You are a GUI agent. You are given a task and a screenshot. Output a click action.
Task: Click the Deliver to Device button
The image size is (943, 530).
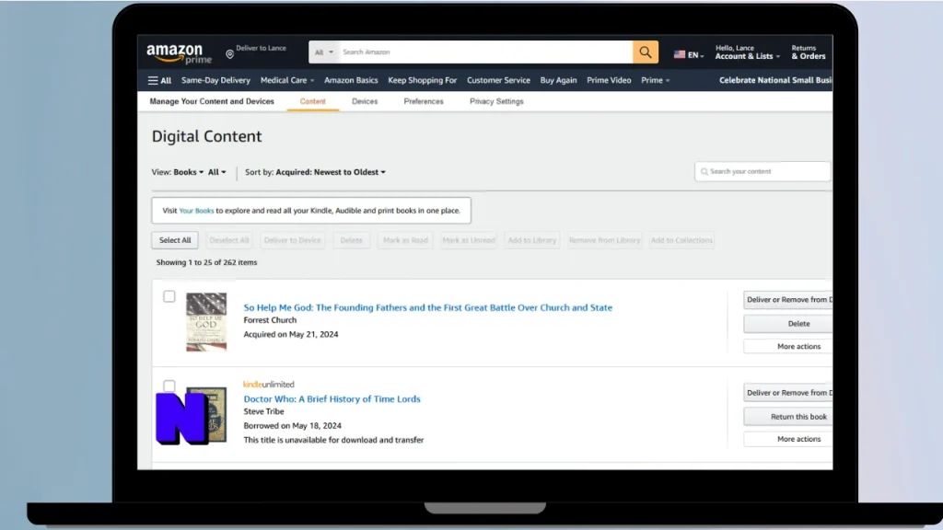(292, 240)
